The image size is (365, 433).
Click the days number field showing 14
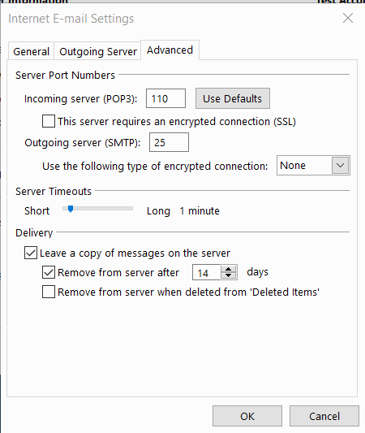[207, 273]
